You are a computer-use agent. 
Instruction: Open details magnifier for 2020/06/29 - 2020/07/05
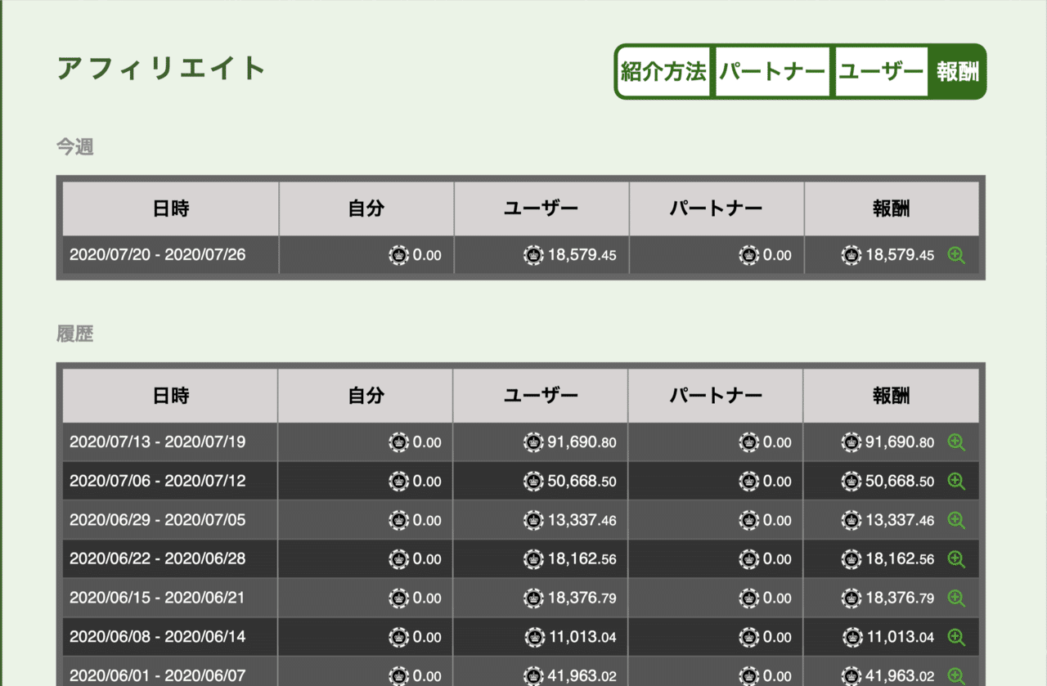pyautogui.click(x=956, y=520)
